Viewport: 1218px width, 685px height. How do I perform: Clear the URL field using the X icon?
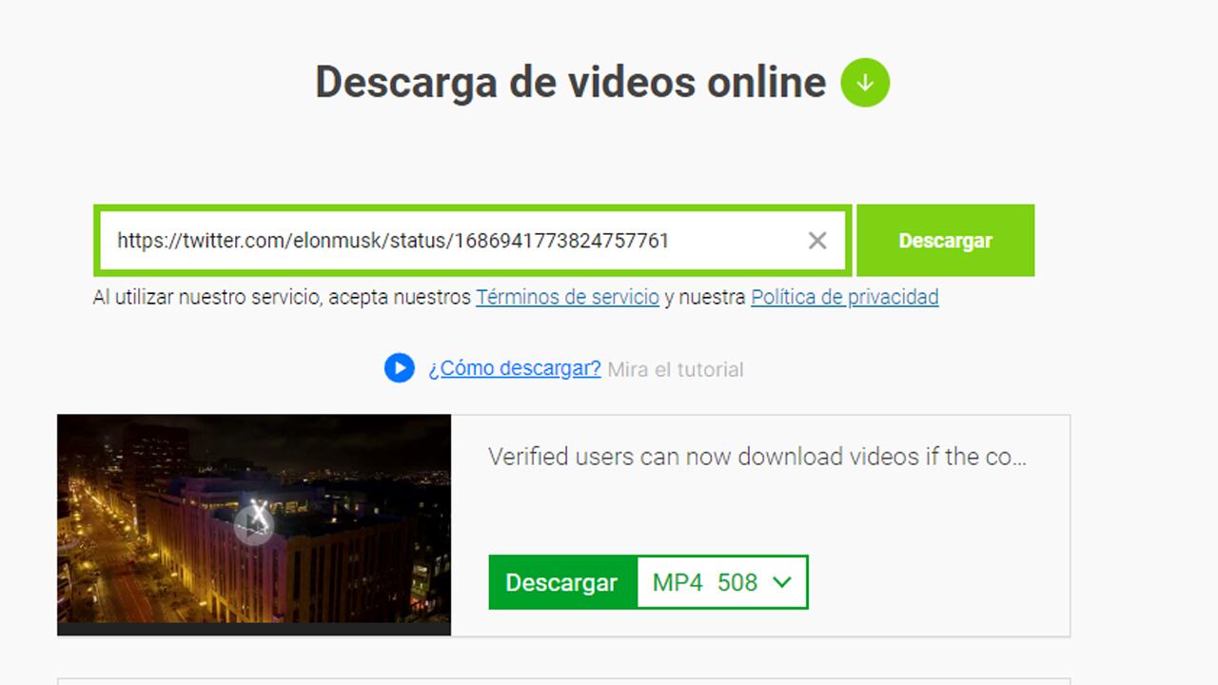[x=816, y=241]
